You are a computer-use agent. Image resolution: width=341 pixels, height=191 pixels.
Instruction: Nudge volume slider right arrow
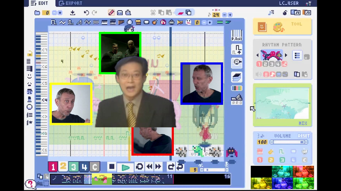coord(306,142)
